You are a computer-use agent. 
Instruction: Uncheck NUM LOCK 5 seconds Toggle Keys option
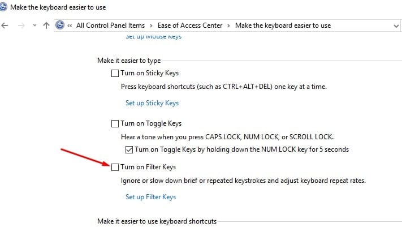point(129,150)
